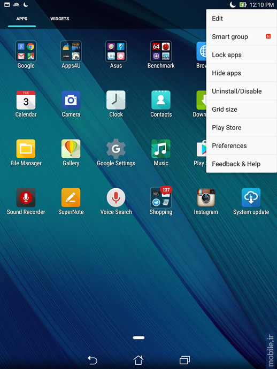Tap the page indicator bar
Viewport: 277px width, 369px height.
138,337
